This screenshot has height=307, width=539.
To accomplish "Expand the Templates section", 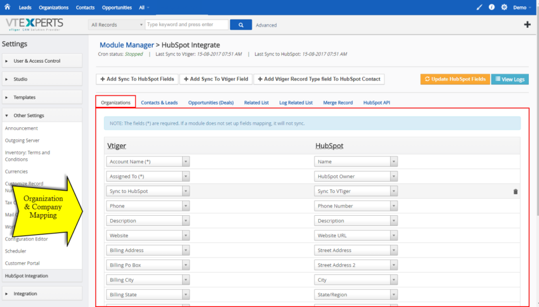I will tap(42, 97).
